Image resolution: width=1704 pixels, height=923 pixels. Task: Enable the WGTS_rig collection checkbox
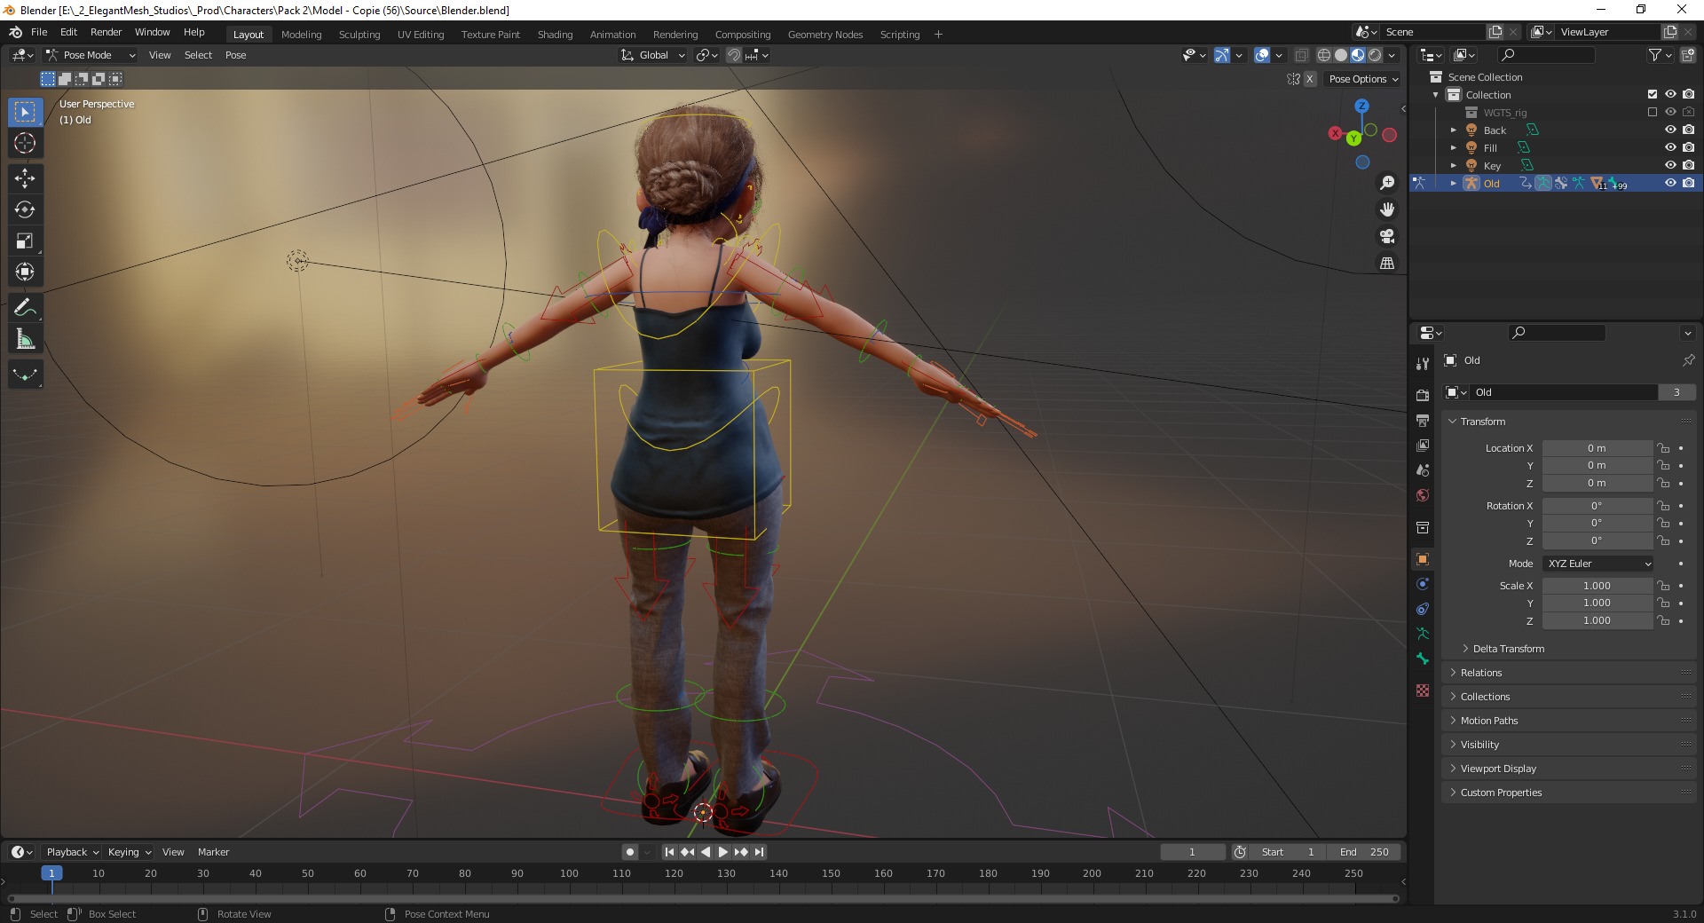[1653, 112]
